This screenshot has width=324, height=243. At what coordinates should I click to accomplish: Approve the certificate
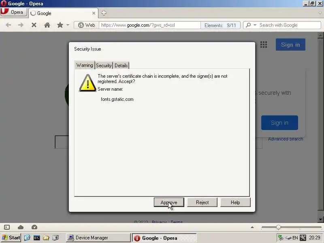169,202
